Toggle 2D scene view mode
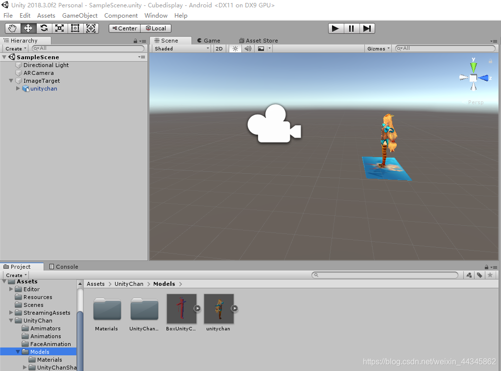 point(219,48)
